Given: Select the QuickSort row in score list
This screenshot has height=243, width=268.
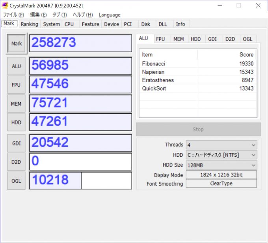Looking at the screenshot, I should click(x=198, y=88).
